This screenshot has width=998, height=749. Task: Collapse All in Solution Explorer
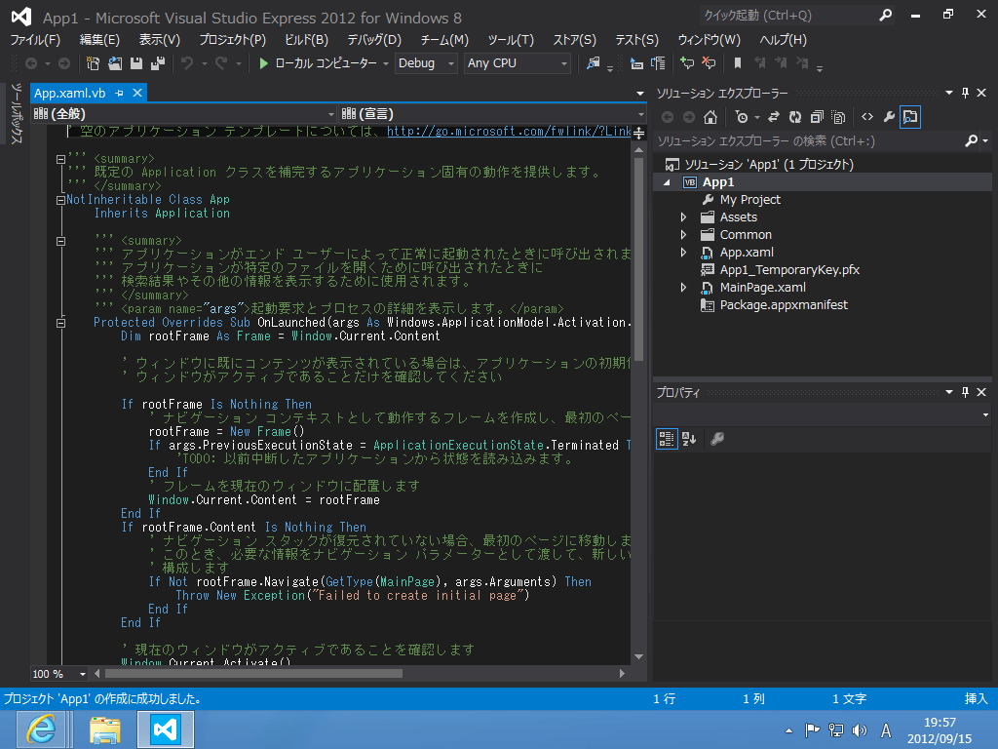817,117
